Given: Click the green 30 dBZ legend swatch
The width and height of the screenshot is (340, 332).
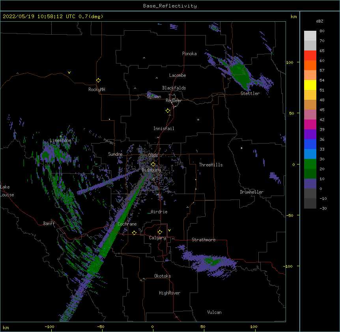Looking at the screenshot, I should pos(310,164).
